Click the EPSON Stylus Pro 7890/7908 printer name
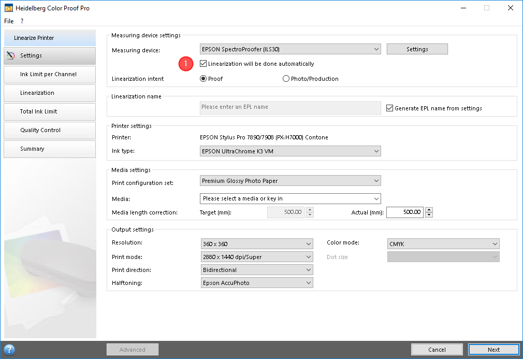The height and width of the screenshot is (359, 523). click(x=264, y=137)
